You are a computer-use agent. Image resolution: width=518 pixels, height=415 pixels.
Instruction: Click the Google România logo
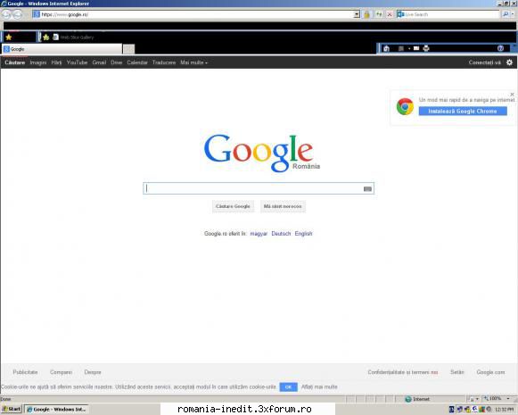pos(261,153)
